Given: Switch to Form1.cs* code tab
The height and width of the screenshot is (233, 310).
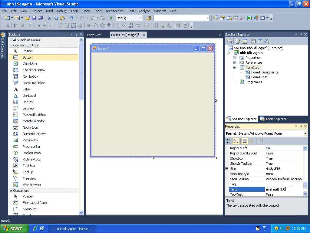Looking at the screenshot, I should coord(94,35).
